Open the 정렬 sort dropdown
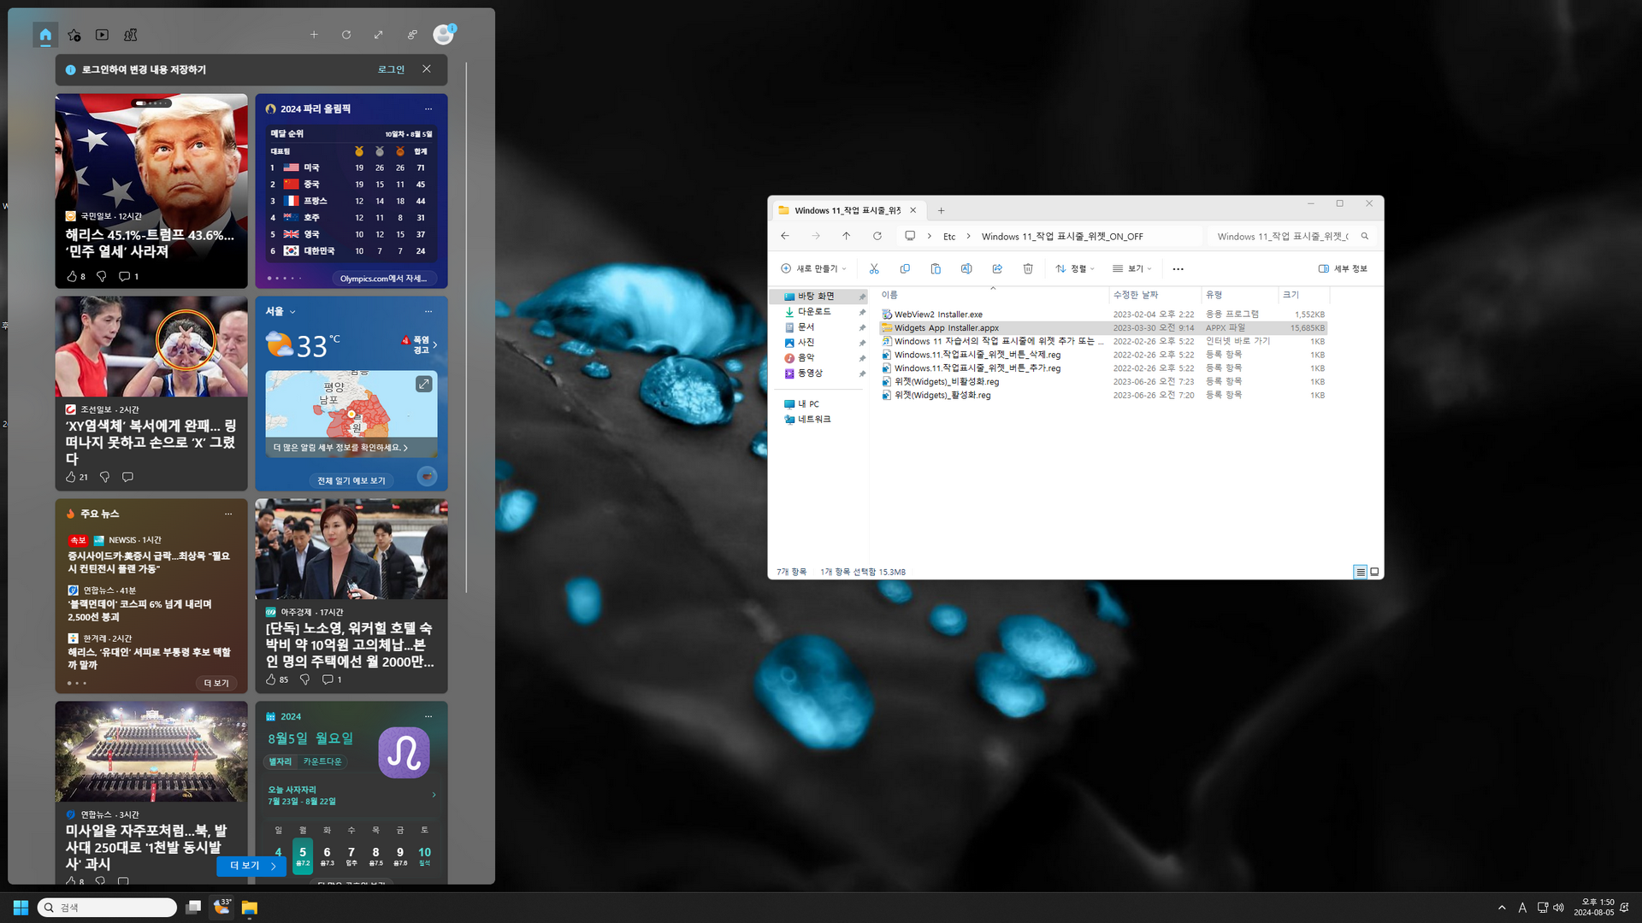 1075,268
